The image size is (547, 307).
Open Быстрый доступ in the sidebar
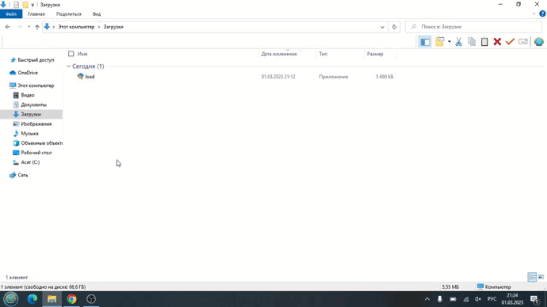coord(36,60)
